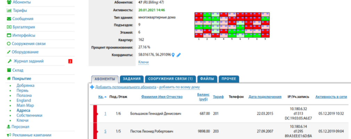Switch to the Абоненты tab
Viewport: 351px width, 139px height.
click(x=105, y=79)
